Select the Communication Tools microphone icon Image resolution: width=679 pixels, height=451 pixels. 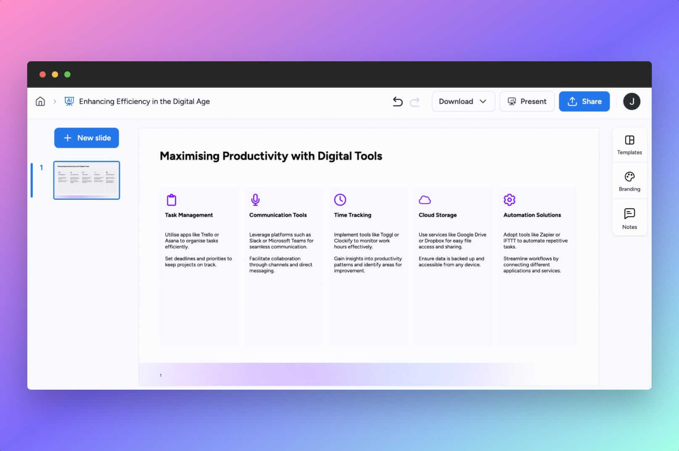click(x=255, y=200)
